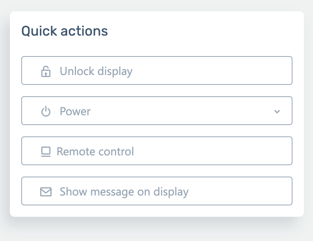313x241 pixels.
Task: Choose Show message on display
Action: 156,191
